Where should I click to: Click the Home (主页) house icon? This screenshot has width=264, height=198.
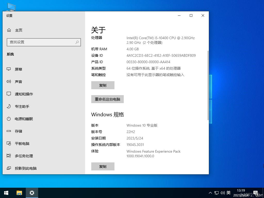coord(9,30)
